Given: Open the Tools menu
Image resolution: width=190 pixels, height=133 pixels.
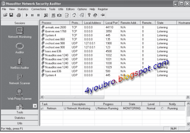Looking at the screenshot, I should 52,9.
